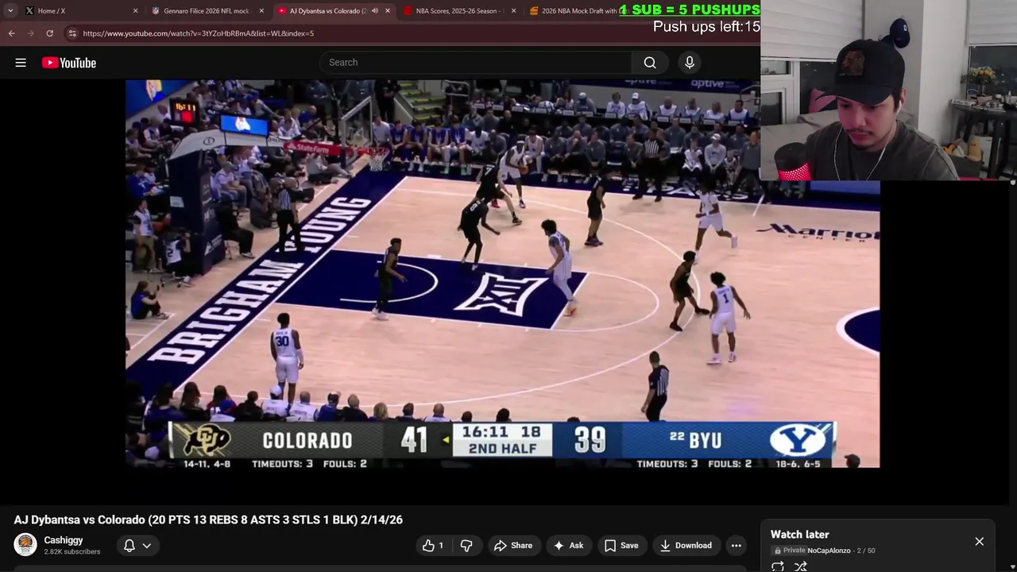Go to YouTube home via logo
Image resolution: width=1017 pixels, height=572 pixels.
[69, 63]
